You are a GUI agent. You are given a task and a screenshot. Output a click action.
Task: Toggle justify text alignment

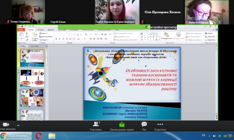click(101, 39)
